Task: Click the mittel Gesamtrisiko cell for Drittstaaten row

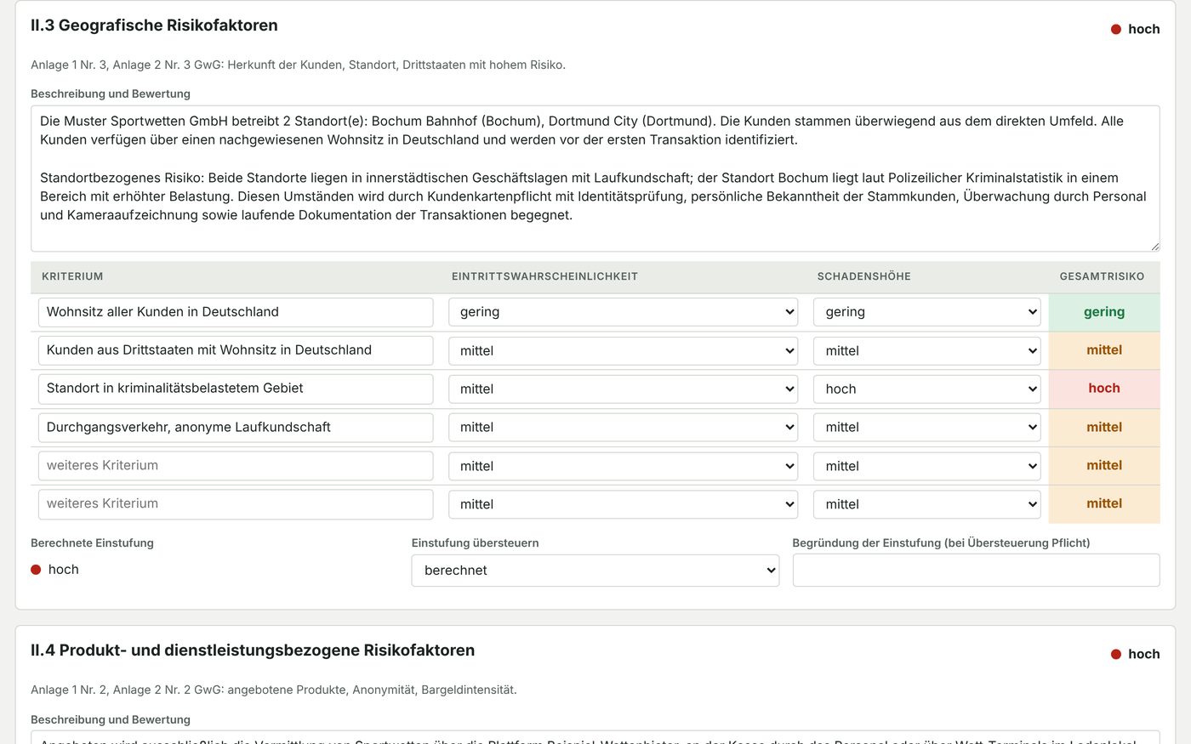Action: [x=1104, y=350]
